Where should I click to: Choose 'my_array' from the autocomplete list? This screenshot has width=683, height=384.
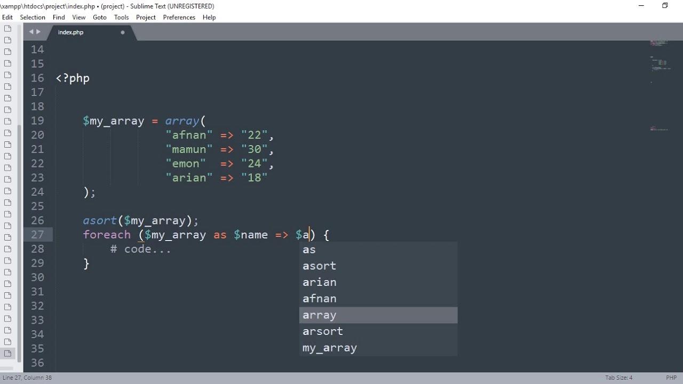click(378, 348)
